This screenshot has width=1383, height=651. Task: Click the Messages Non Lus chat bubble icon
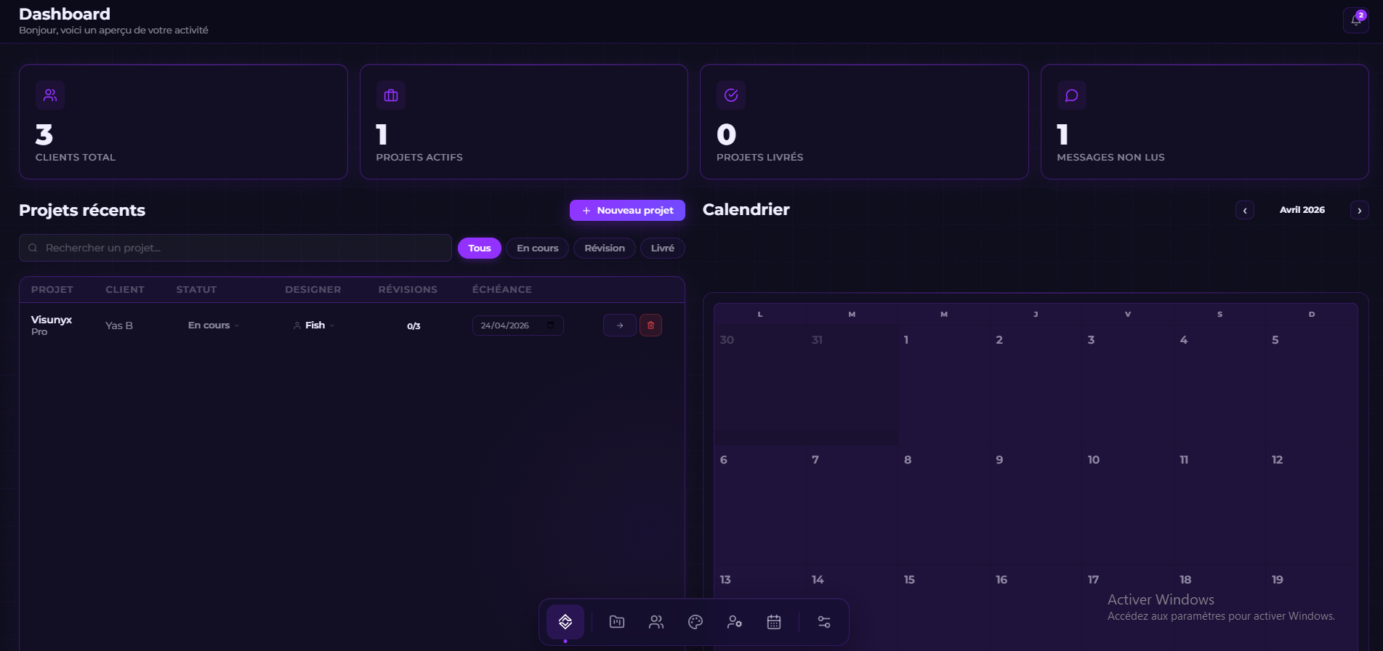tap(1071, 95)
